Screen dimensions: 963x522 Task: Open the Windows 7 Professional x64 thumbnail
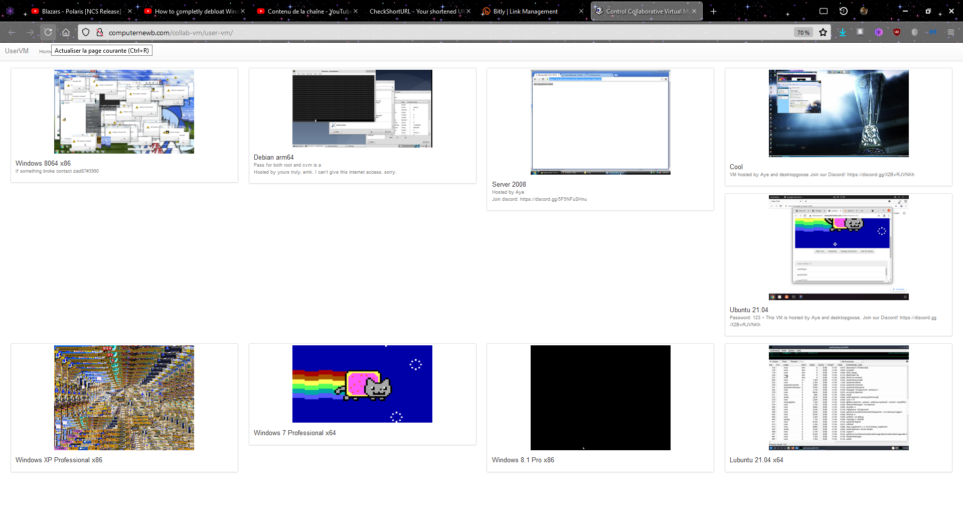pos(362,384)
